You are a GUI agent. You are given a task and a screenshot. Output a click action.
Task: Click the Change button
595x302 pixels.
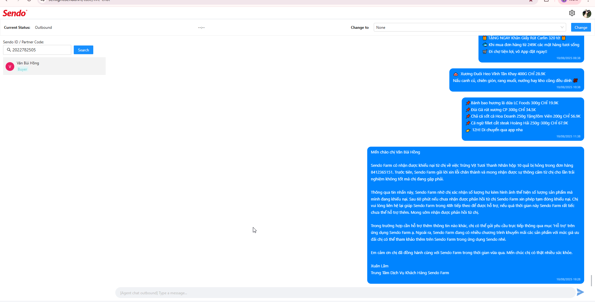pyautogui.click(x=581, y=27)
